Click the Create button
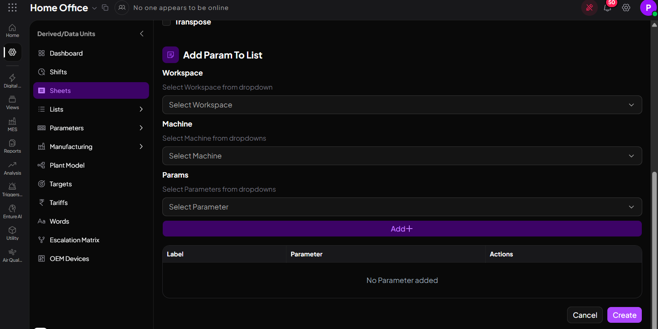Viewport: 658px width, 329px height. point(624,315)
